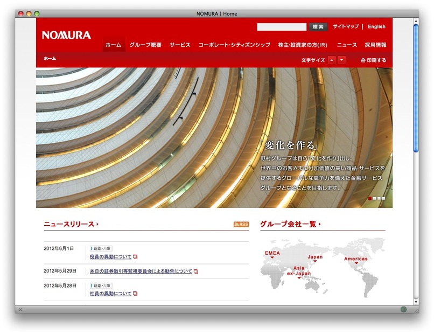The width and height of the screenshot is (434, 334).
Task: Click the scrollbar down arrow
Action: [x=416, y=302]
